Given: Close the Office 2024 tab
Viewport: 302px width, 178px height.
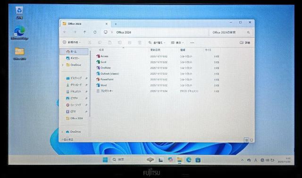Looking at the screenshot, I should point(107,24).
